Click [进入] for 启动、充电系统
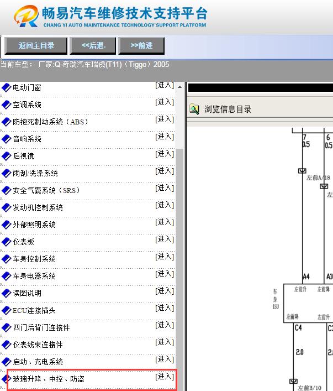The height and width of the screenshot is (391, 333). coord(165,359)
